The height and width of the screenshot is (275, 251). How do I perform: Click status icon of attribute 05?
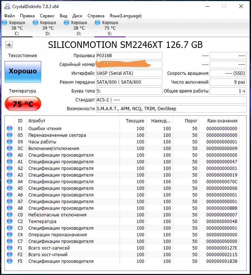10,135
